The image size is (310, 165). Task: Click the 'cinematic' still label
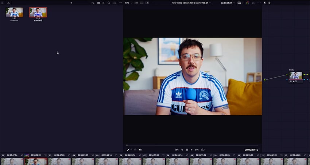tap(14, 20)
